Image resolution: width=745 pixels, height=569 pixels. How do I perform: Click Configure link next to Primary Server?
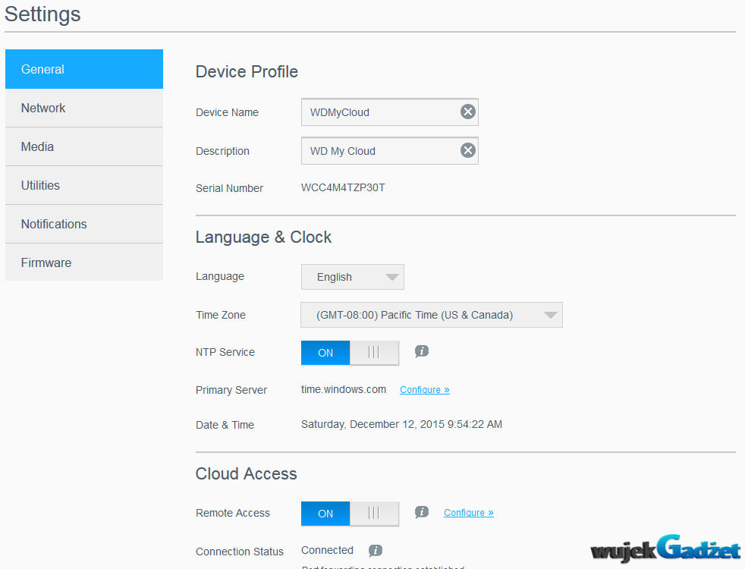(425, 390)
